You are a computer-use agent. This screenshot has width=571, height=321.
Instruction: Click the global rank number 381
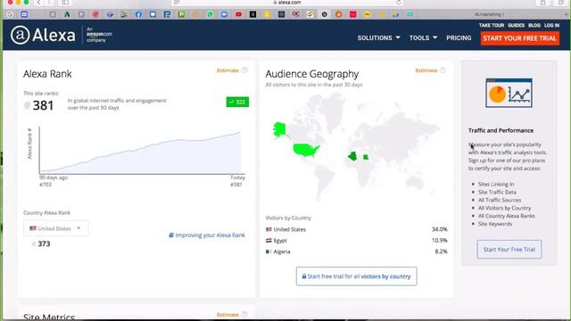point(43,105)
